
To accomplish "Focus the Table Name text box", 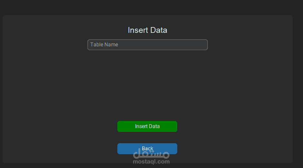I will click(x=147, y=45).
